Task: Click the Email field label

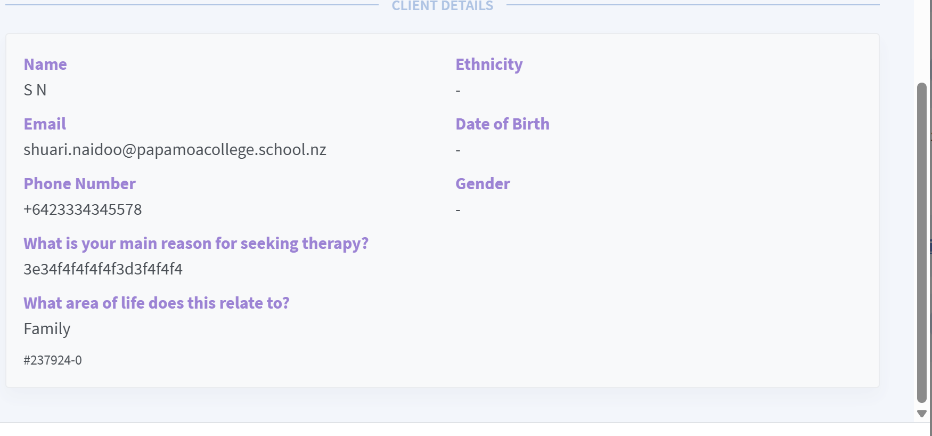Action: click(45, 124)
